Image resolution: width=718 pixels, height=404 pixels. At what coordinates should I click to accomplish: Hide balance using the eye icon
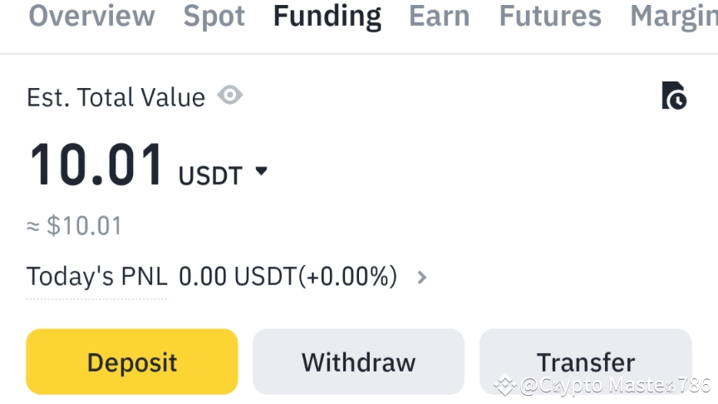click(x=230, y=96)
